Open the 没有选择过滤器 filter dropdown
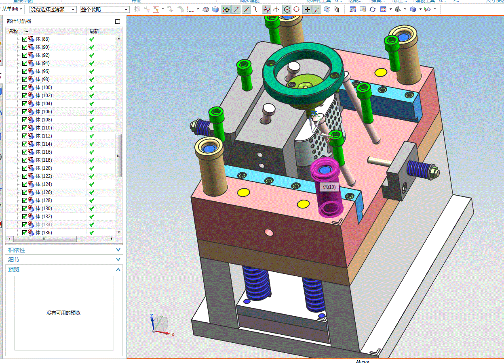 [x=53, y=9]
